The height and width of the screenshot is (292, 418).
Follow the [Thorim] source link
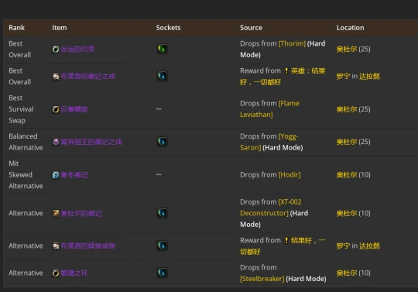pos(292,43)
